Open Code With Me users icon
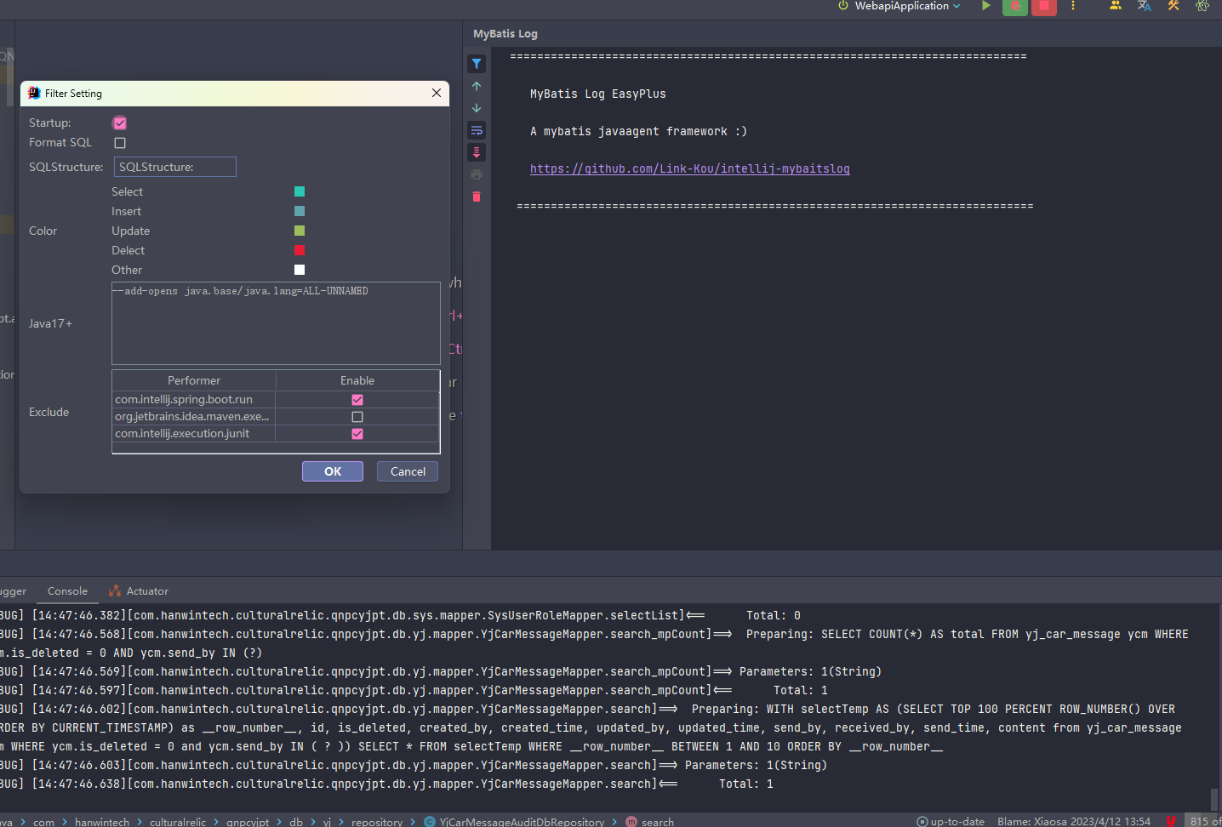The width and height of the screenshot is (1222, 827). [1116, 7]
